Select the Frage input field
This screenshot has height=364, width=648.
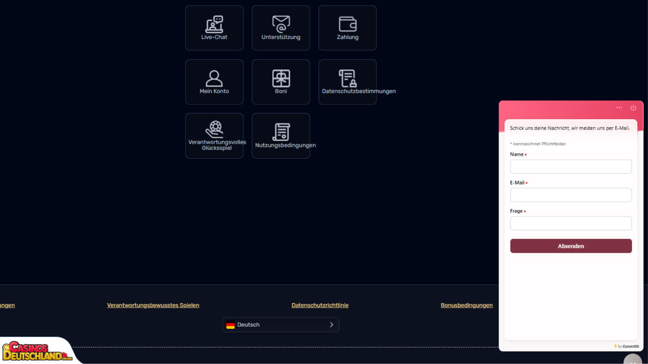point(571,223)
